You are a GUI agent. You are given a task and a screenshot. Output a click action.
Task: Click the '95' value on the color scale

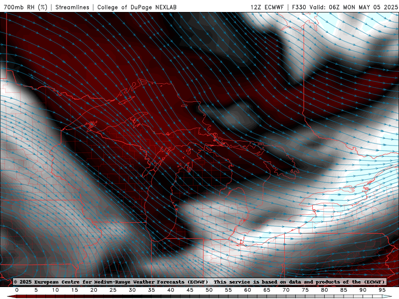382,290
